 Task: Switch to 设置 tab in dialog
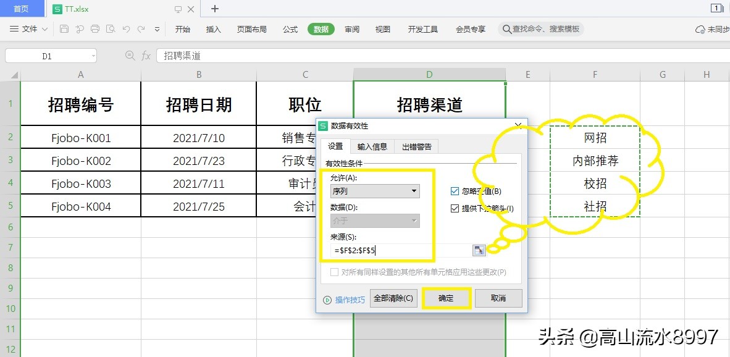coord(335,146)
